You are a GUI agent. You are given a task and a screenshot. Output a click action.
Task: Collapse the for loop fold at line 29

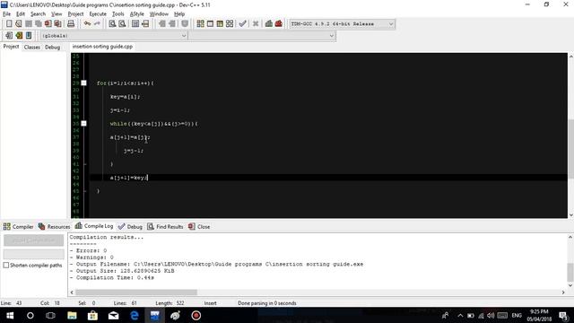tap(83, 83)
